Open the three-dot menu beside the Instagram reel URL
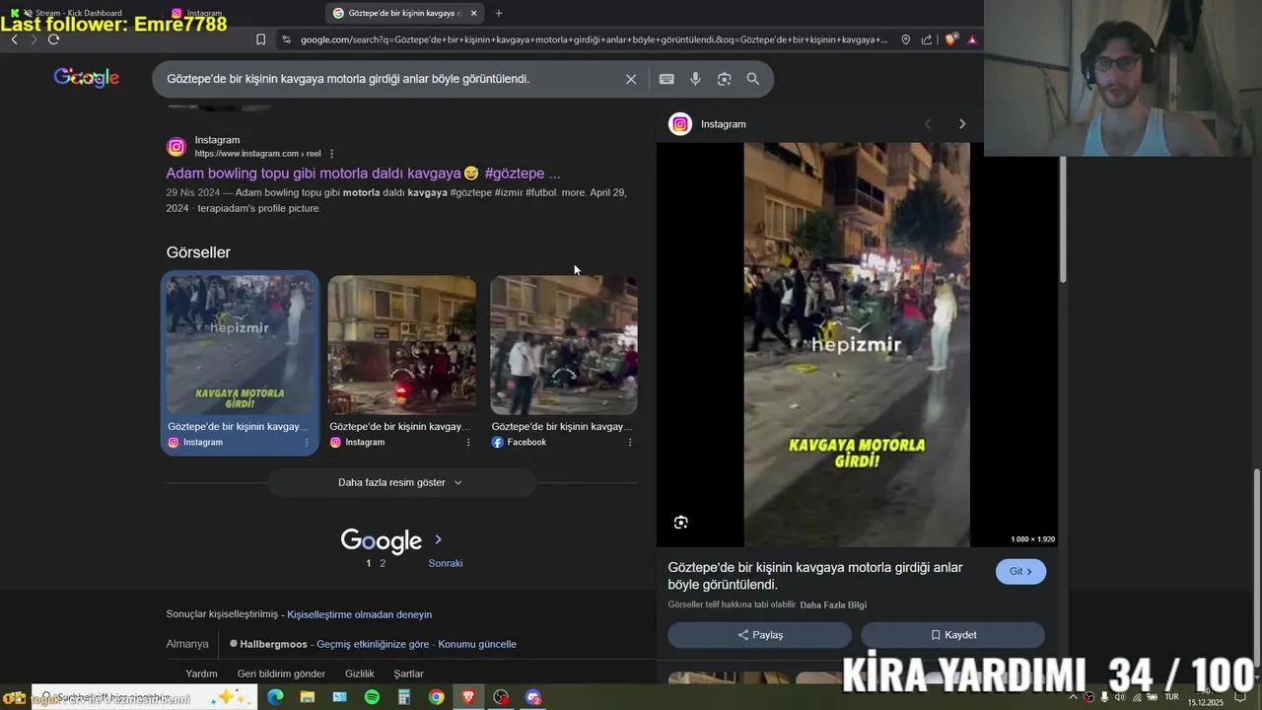Viewport: 1262px width, 710px height. point(331,154)
